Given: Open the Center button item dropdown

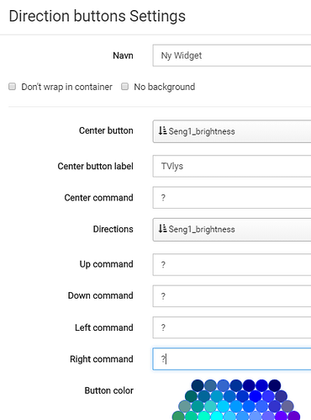Looking at the screenshot, I should point(232,131).
